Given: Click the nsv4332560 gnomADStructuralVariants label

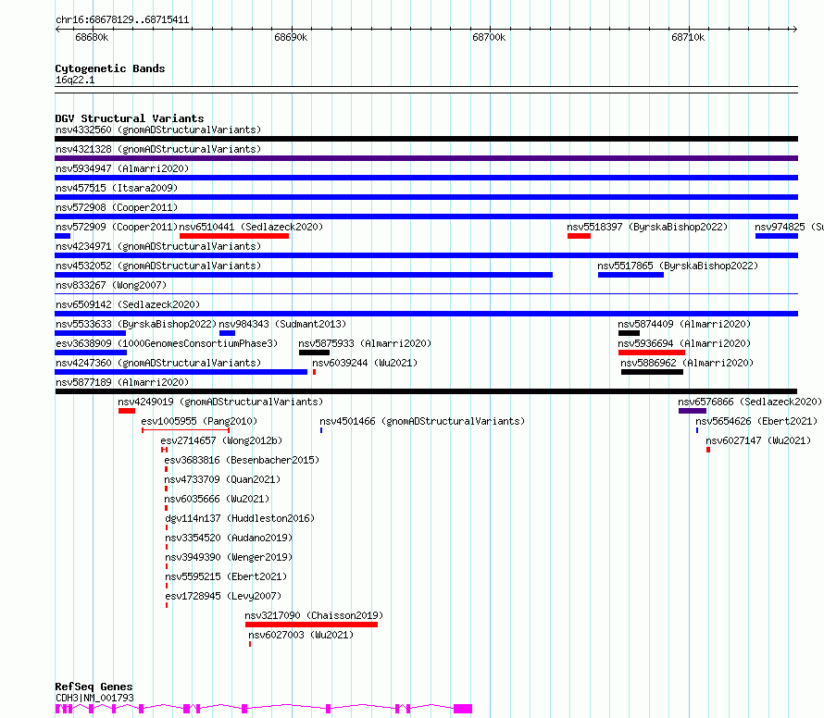Looking at the screenshot, I should 158,130.
